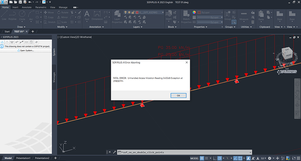Image resolution: width=301 pixels, height=161 pixels.
Task: Click the Text annotation tool
Action: tap(87, 15)
